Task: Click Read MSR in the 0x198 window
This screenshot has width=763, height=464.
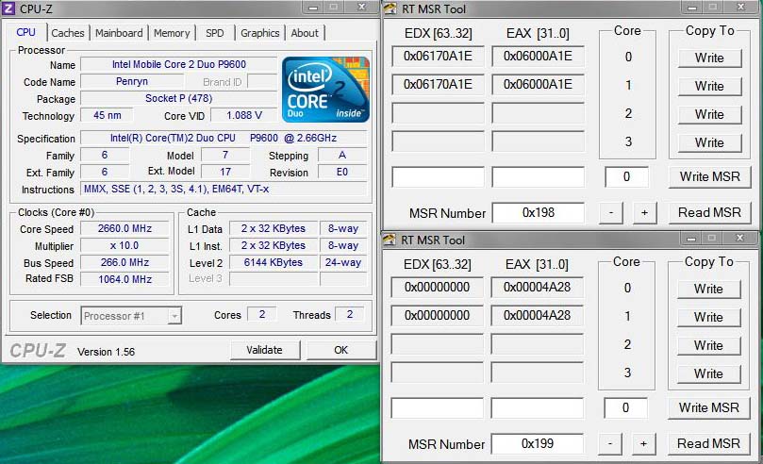Action: click(709, 212)
